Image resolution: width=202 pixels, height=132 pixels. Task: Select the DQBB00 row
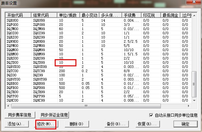click(98, 83)
